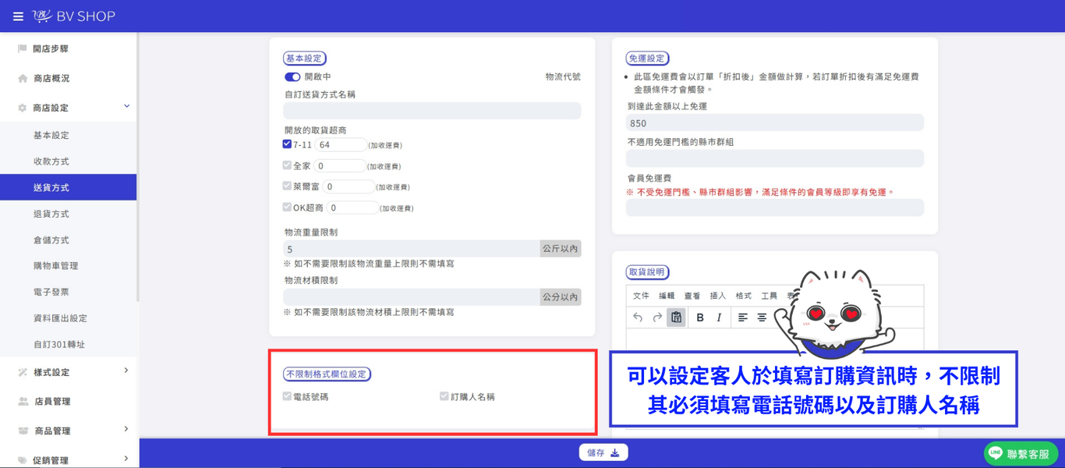Undo the last edit in the editor

tap(638, 317)
